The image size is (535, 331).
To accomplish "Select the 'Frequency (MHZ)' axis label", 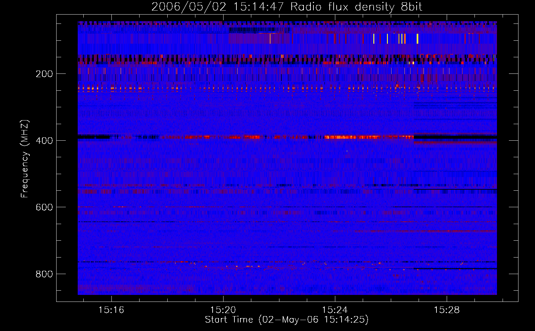I will (x=25, y=159).
